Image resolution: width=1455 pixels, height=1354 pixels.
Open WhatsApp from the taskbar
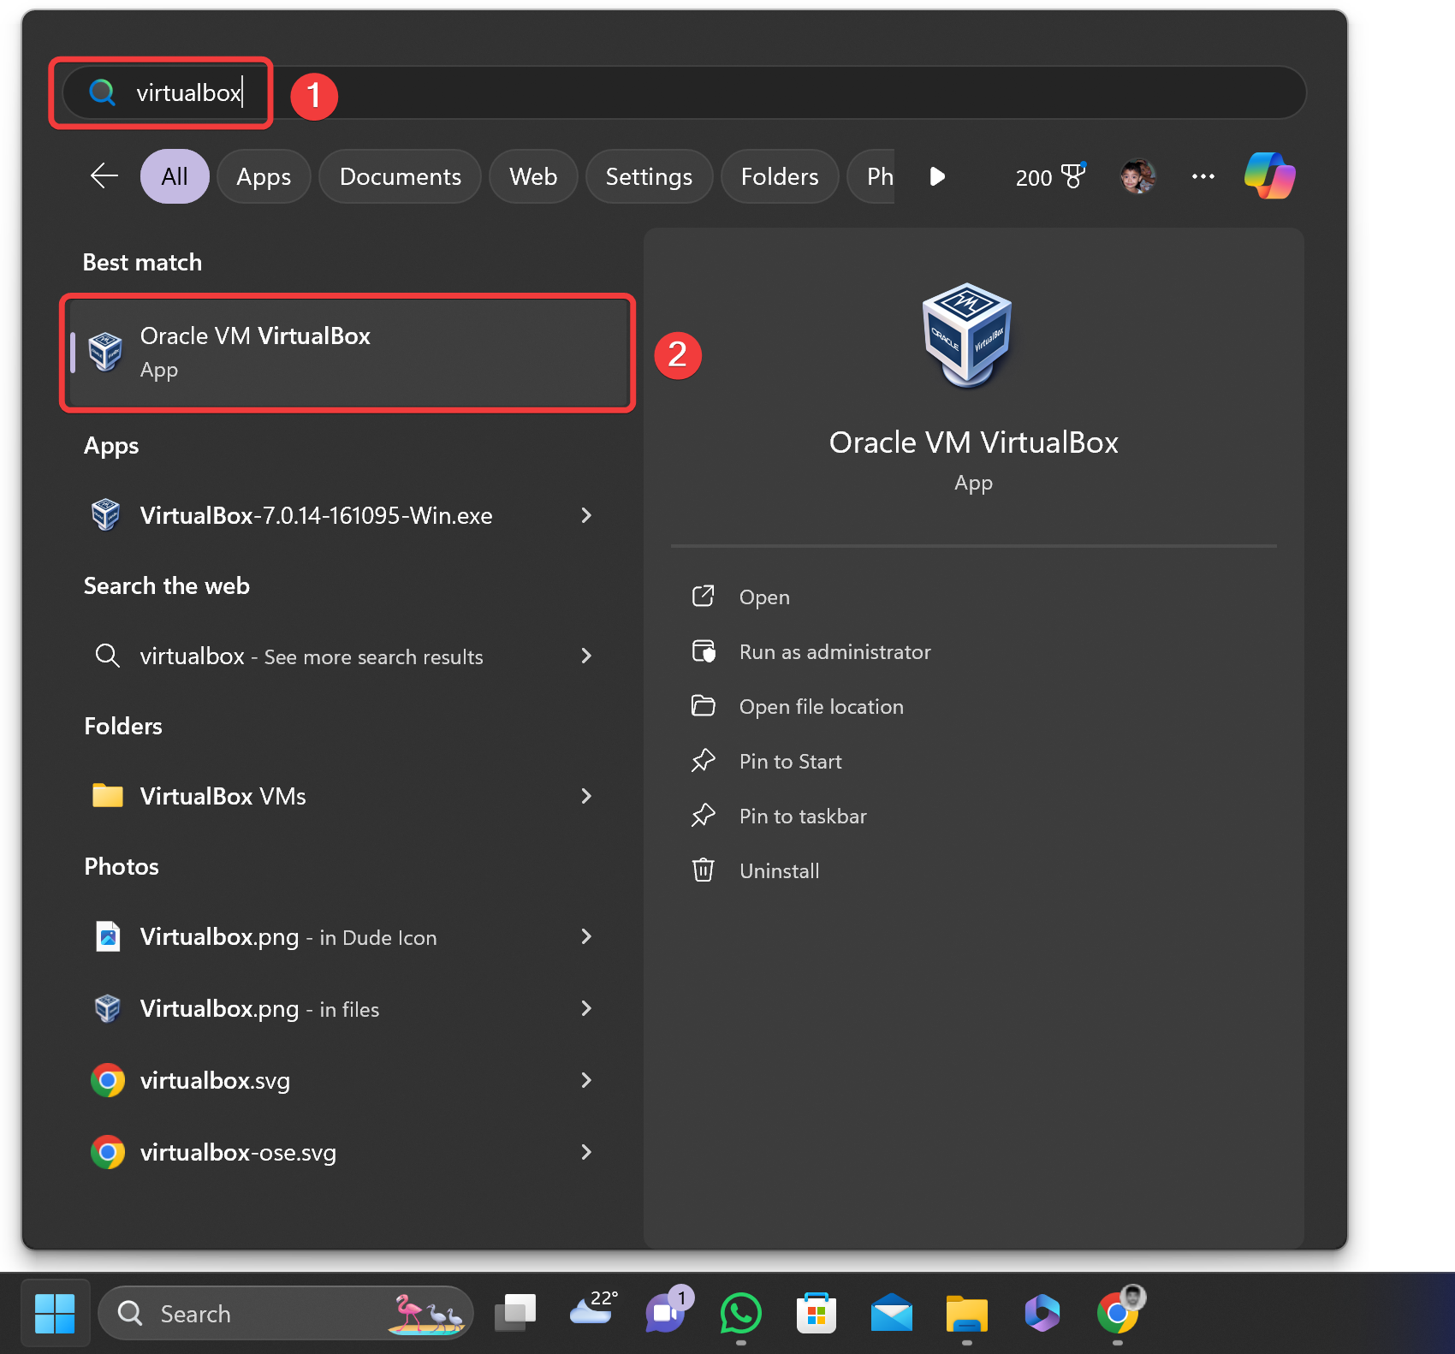coord(741,1313)
